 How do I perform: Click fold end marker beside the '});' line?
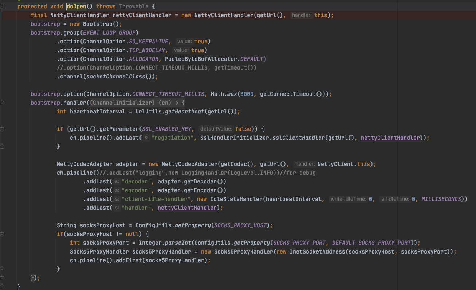(x=2, y=278)
